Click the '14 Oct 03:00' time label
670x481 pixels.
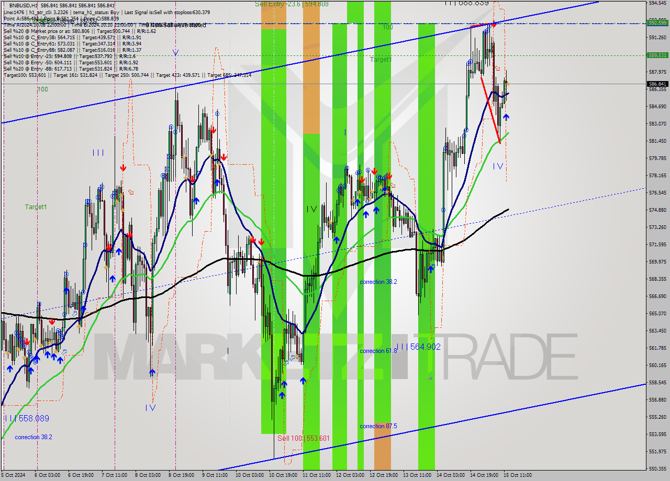451,475
